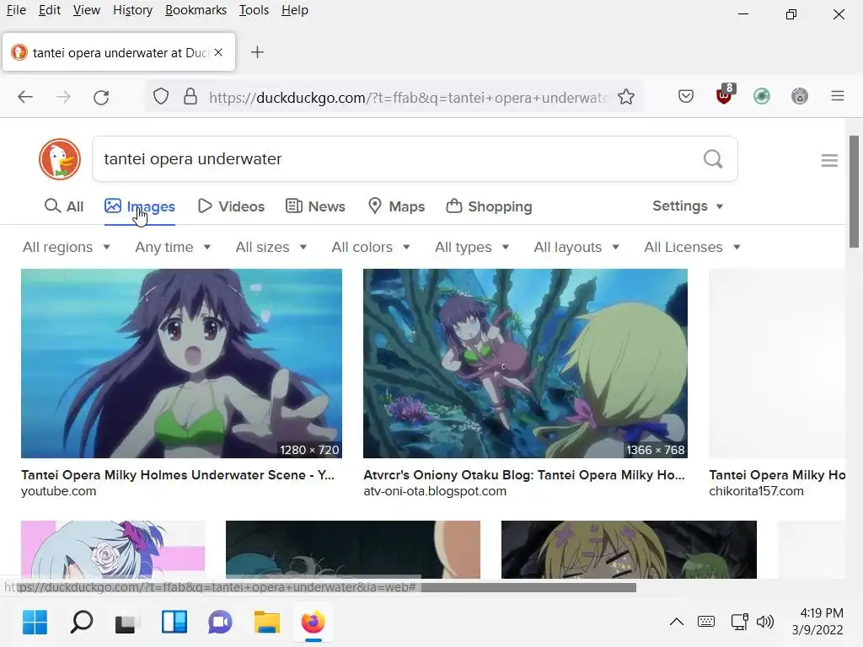The image size is (863, 647).
Task: Click the Firefox back arrow
Action: [25, 98]
